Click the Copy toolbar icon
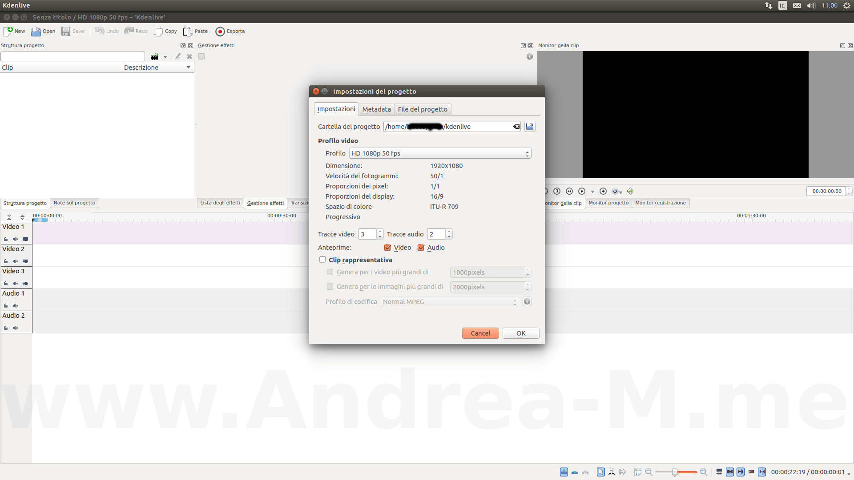 tap(158, 31)
